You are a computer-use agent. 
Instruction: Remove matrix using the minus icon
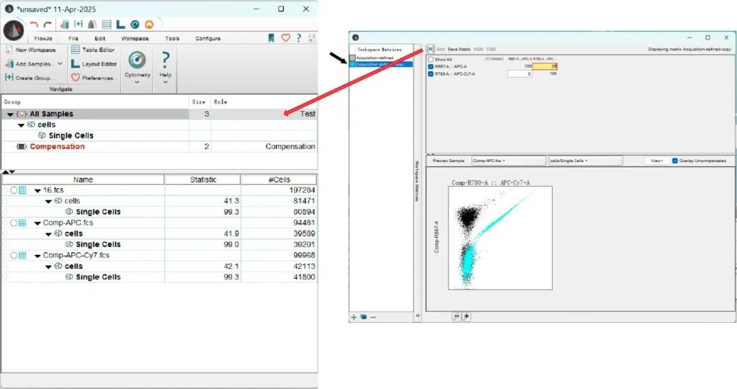pos(373,317)
